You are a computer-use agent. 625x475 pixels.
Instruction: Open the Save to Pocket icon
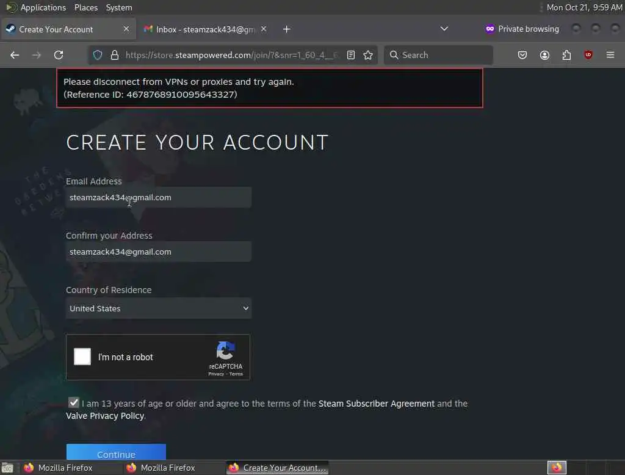pos(522,55)
